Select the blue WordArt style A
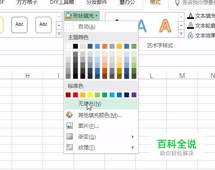This screenshot has height=170, width=215. point(142,26)
